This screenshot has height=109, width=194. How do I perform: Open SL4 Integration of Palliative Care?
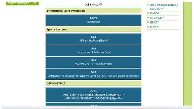(x=93, y=51)
